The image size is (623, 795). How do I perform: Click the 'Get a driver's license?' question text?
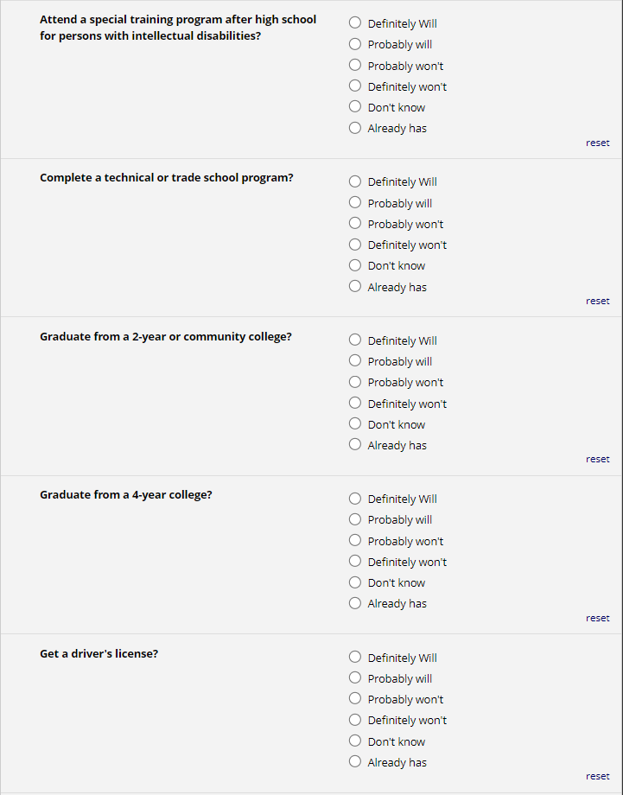pos(99,654)
